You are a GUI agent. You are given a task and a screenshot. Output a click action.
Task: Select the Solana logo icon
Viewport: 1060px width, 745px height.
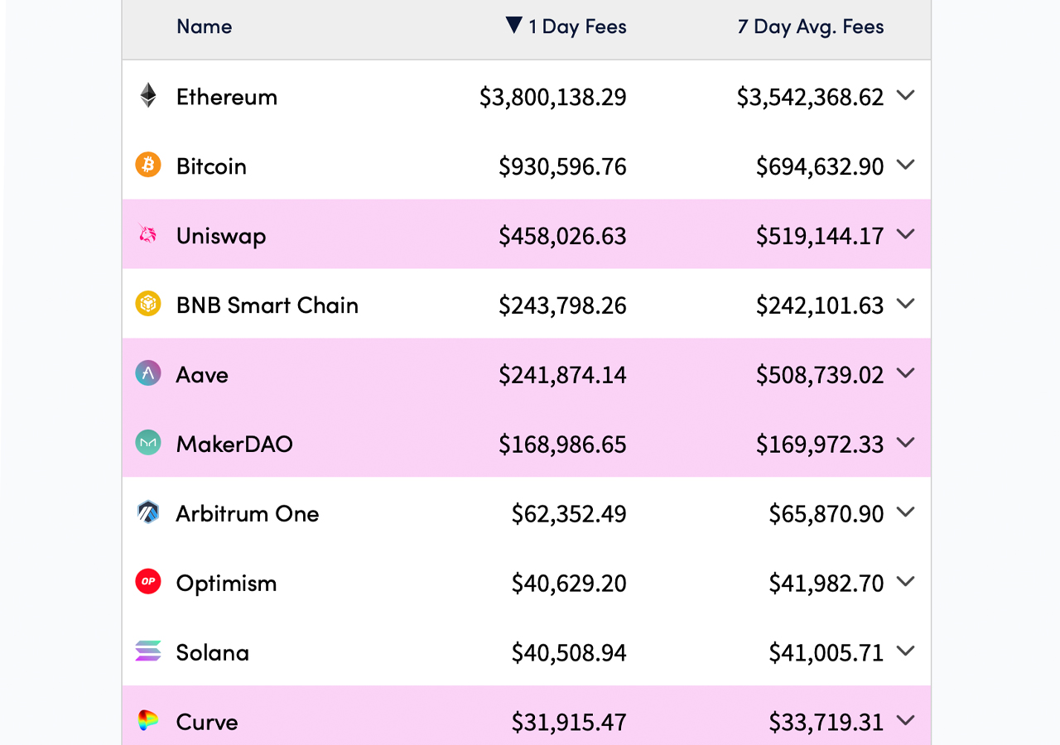click(x=147, y=651)
